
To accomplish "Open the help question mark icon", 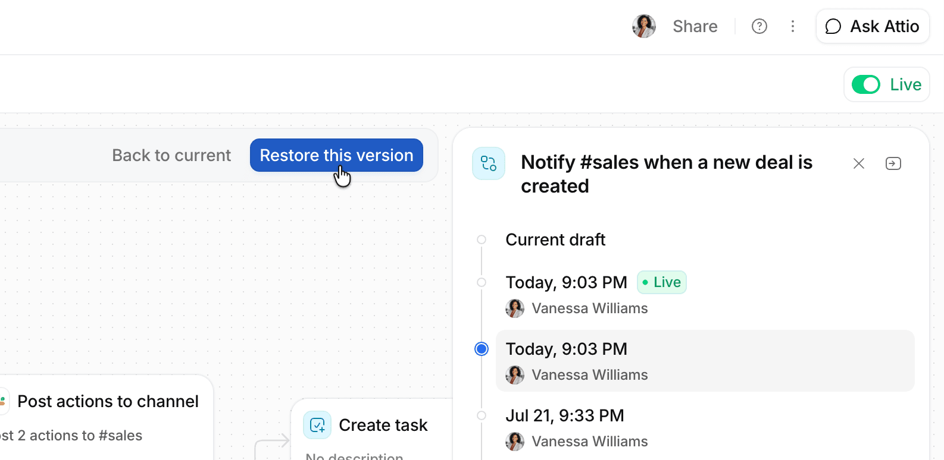I will pyautogui.click(x=759, y=26).
